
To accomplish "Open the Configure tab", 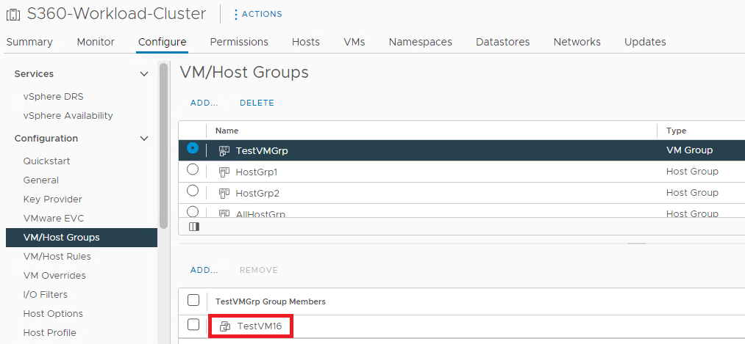I will [162, 42].
